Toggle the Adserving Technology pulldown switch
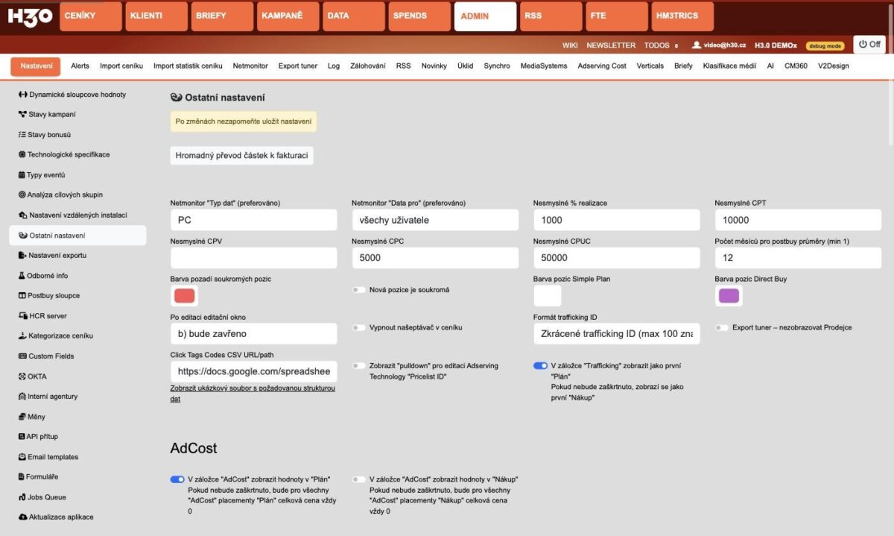The width and height of the screenshot is (894, 536). pyautogui.click(x=359, y=366)
